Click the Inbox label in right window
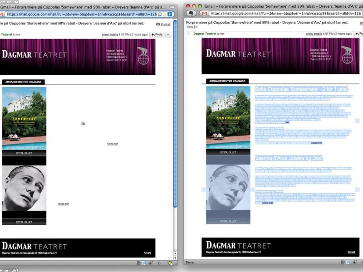Image resolution: width=363 pixels, height=272 pixels. click(x=190, y=27)
